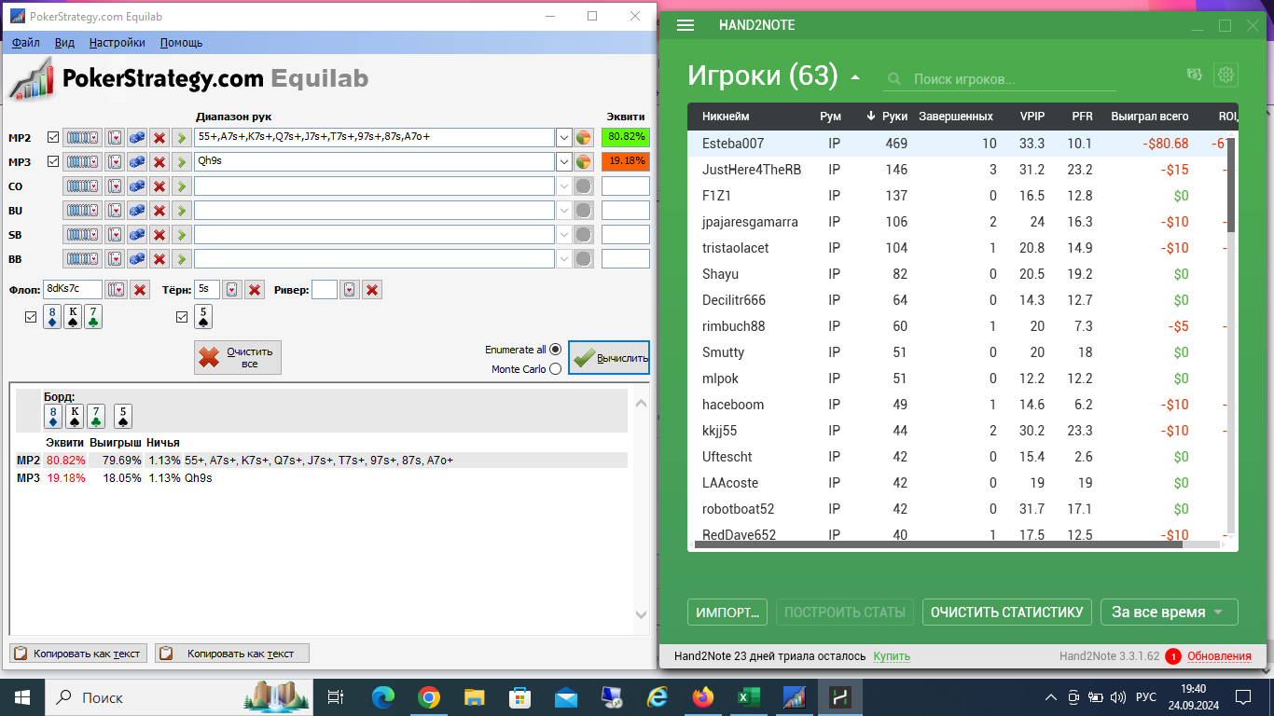The height and width of the screenshot is (716, 1274).
Task: Expand MP3 range dropdown arrow
Action: point(564,161)
